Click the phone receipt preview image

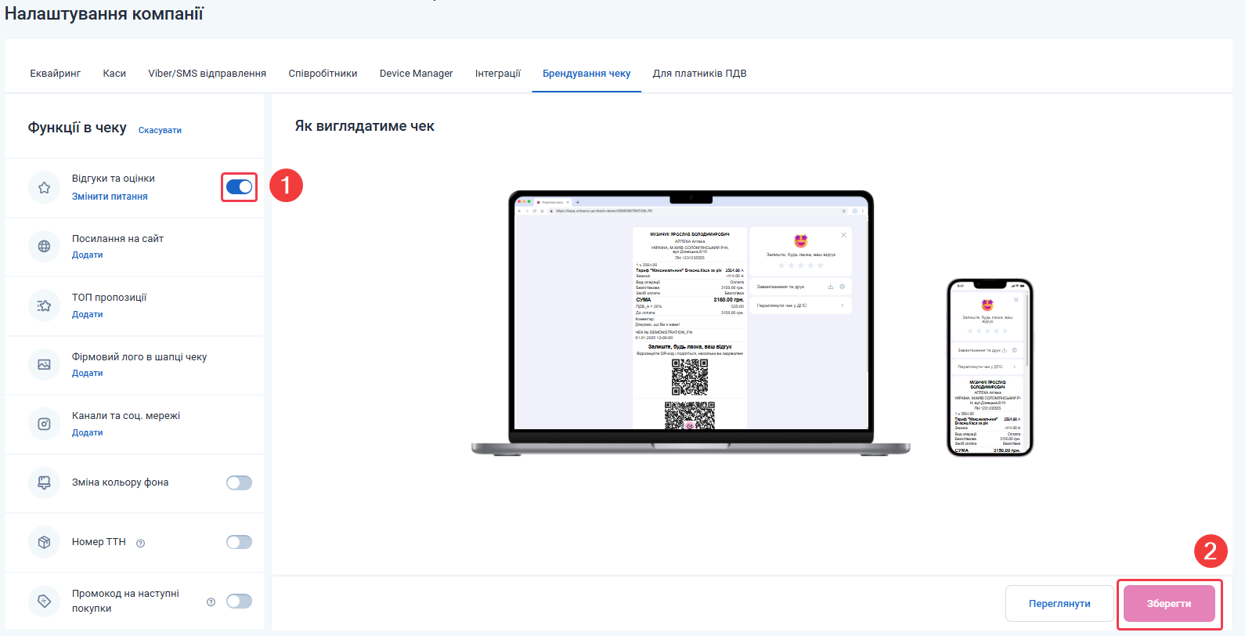(990, 367)
